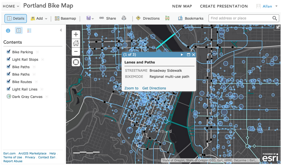The width and height of the screenshot is (282, 165).
Task: Select the Dark Gray Canvas label
Action: pos(27,97)
